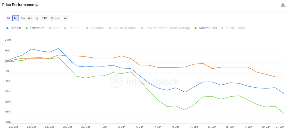Enable the US Dollar Index series

[x=123, y=28]
